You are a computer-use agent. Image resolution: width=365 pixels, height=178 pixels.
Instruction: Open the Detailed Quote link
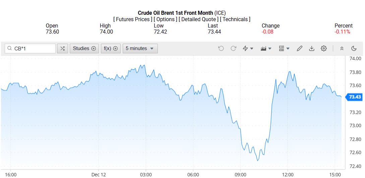198,19
